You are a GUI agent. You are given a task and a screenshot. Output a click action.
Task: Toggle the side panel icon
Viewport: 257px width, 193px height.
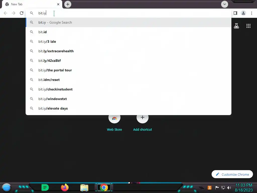[235, 13]
